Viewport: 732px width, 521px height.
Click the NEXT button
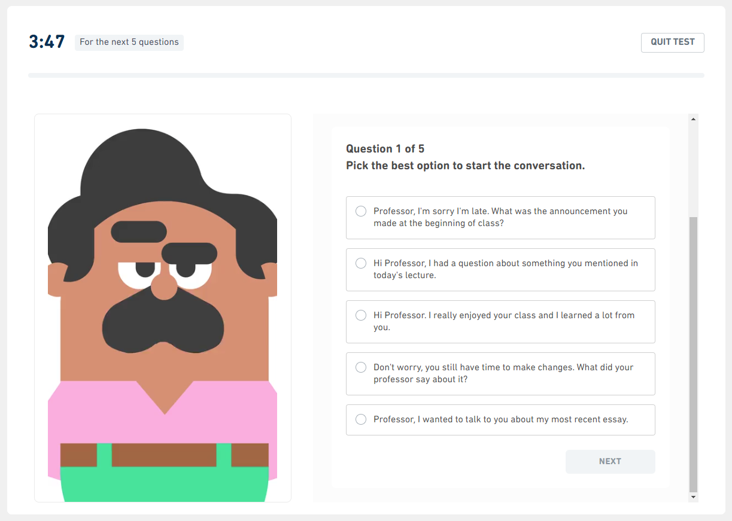pyautogui.click(x=610, y=461)
